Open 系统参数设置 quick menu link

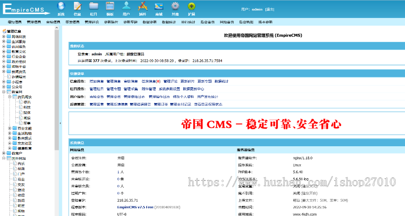click(170, 89)
